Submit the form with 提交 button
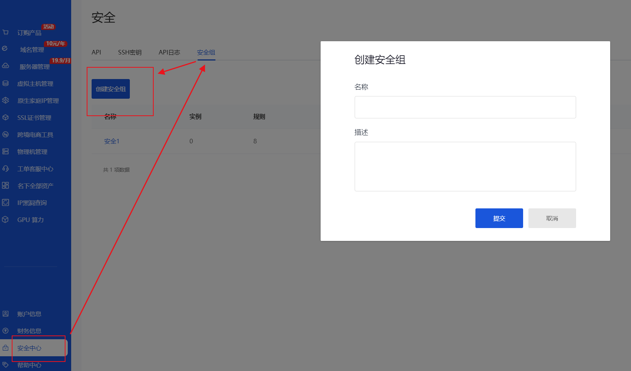The image size is (631, 371). 499,218
